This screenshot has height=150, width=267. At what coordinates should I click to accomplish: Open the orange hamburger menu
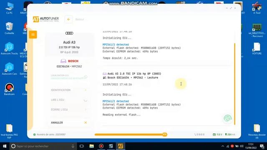33,35
